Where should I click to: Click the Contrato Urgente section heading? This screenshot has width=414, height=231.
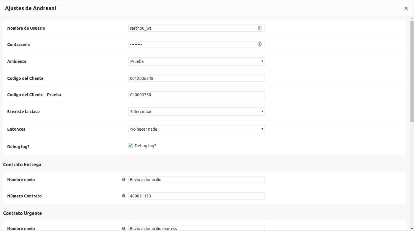[x=23, y=213]
